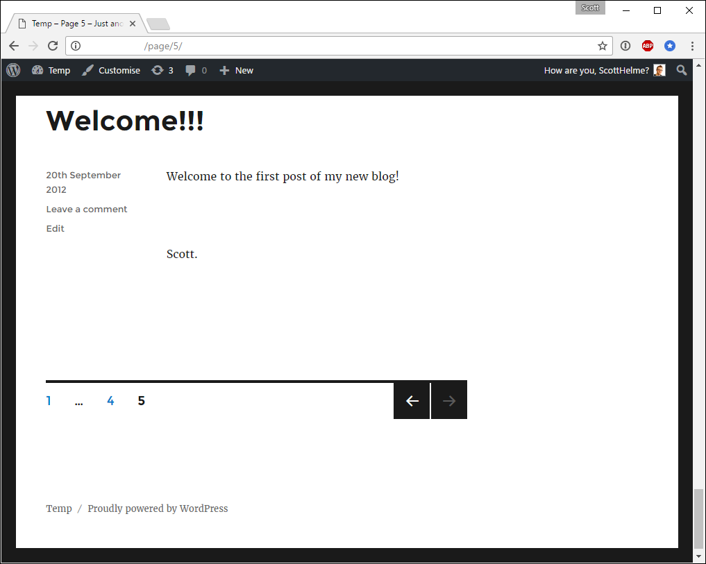The width and height of the screenshot is (706, 564).
Task: Open the Chrome three-dot menu
Action: [692, 46]
